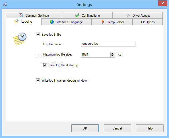Image resolution: width=169 pixels, height=138 pixels.
Task: Close the Settings dialog
Action: 162,3
